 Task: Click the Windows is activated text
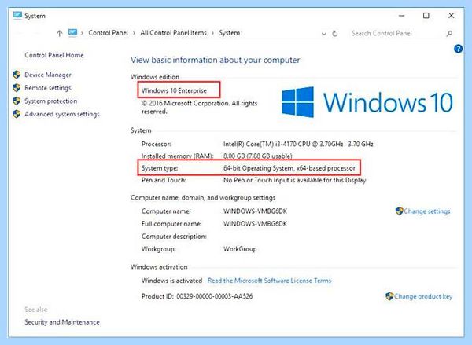[171, 281]
